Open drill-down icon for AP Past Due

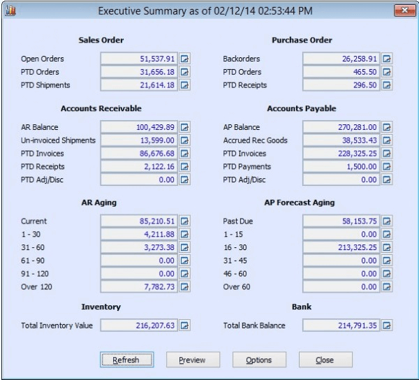coord(387,221)
